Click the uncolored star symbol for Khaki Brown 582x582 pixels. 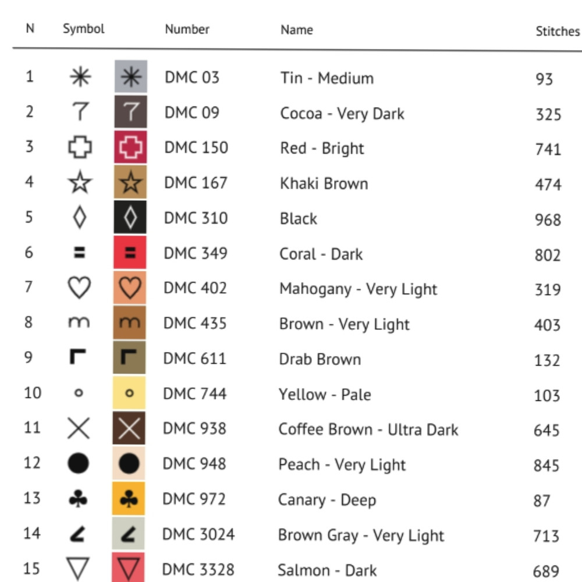(80, 183)
